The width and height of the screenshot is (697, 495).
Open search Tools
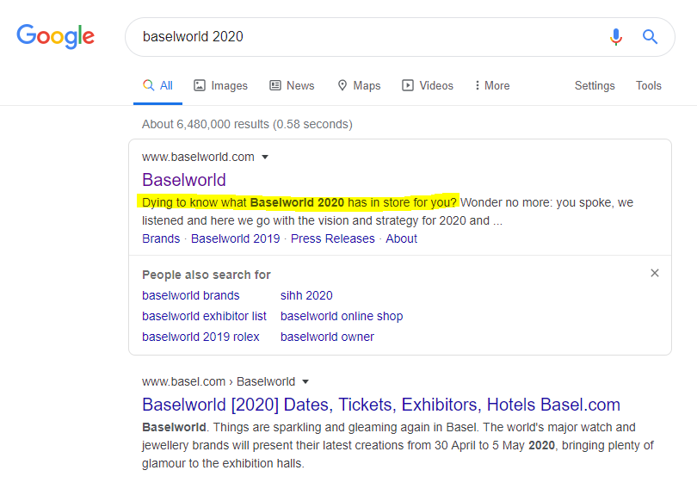point(649,85)
